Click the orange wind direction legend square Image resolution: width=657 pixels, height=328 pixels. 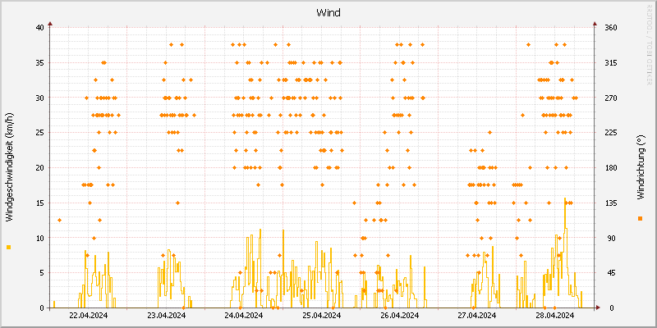pos(640,218)
